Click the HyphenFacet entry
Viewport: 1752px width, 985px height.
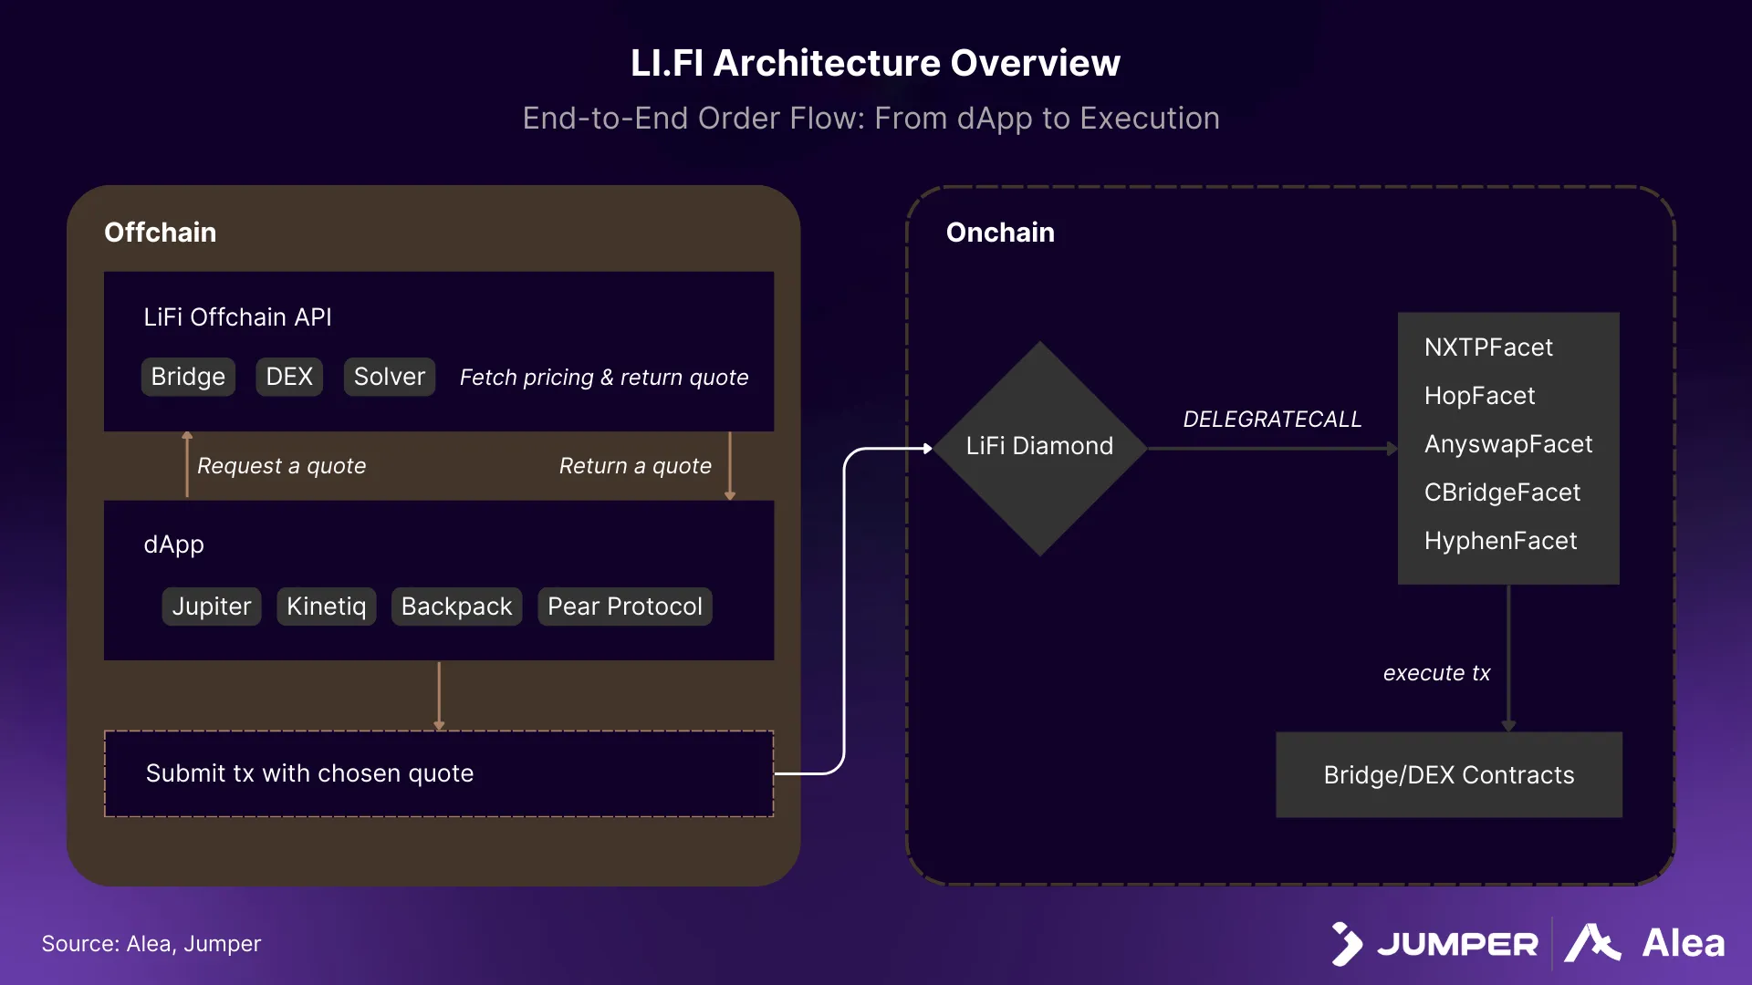(1500, 541)
